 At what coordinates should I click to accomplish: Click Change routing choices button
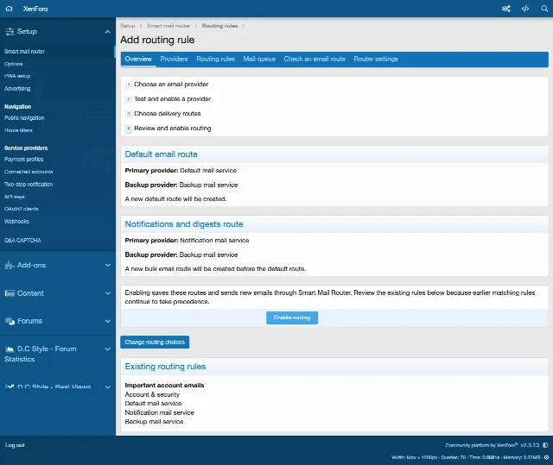(155, 342)
